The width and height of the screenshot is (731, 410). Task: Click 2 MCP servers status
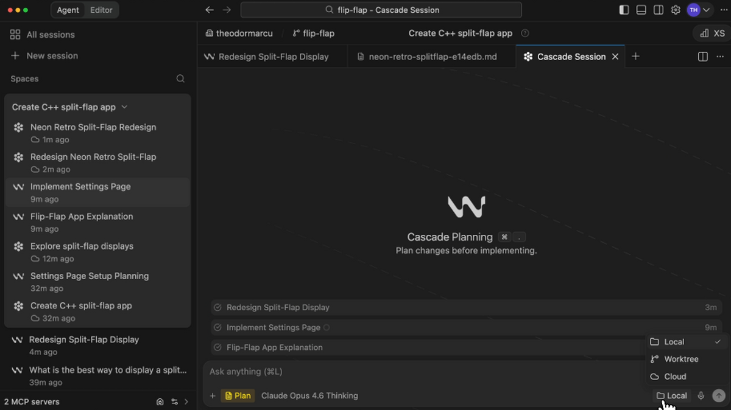click(32, 401)
